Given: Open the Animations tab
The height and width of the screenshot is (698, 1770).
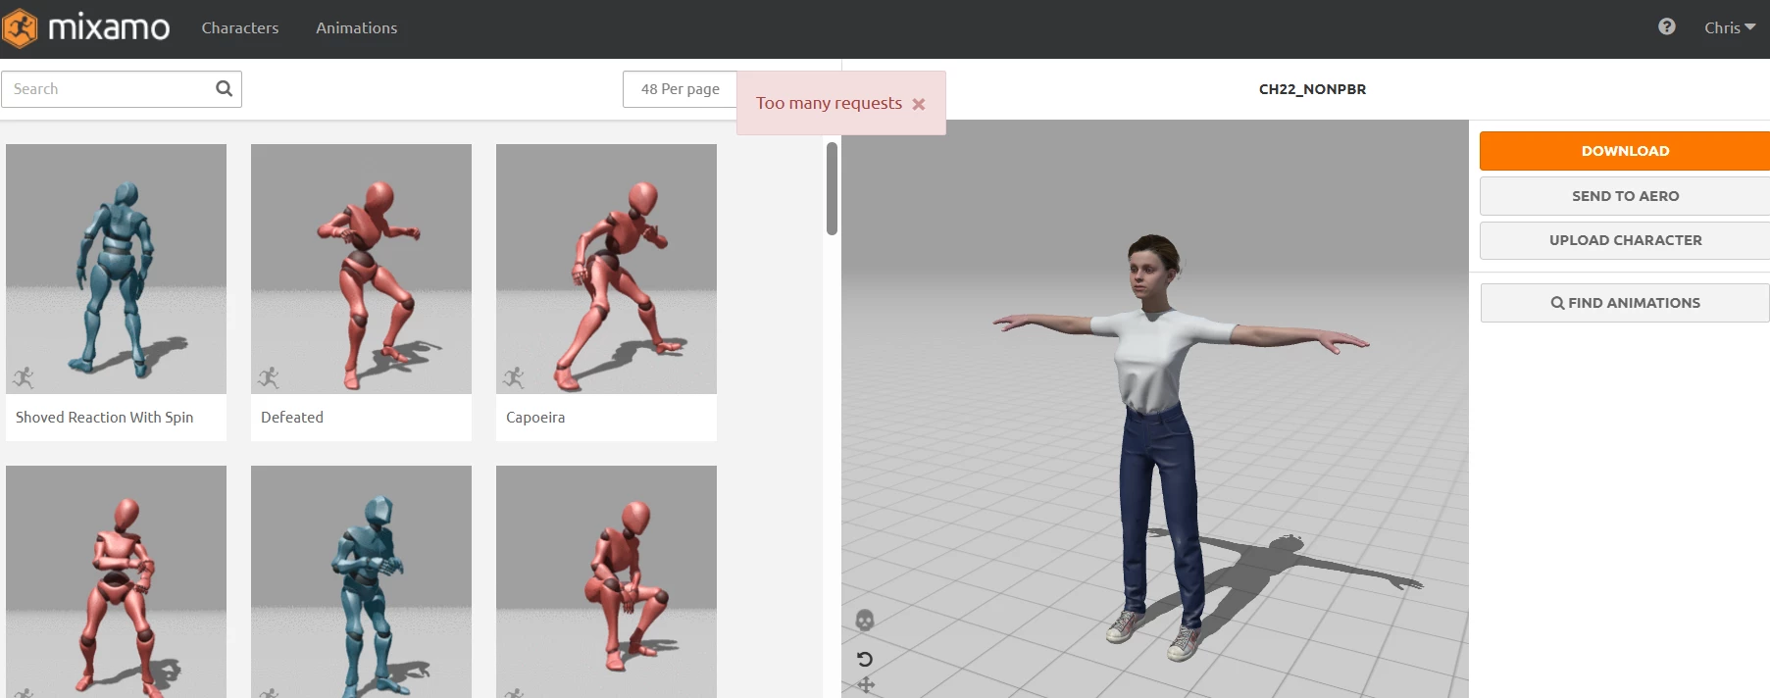Looking at the screenshot, I should [x=357, y=27].
